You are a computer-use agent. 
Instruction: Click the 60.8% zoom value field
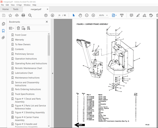pos(102,15)
